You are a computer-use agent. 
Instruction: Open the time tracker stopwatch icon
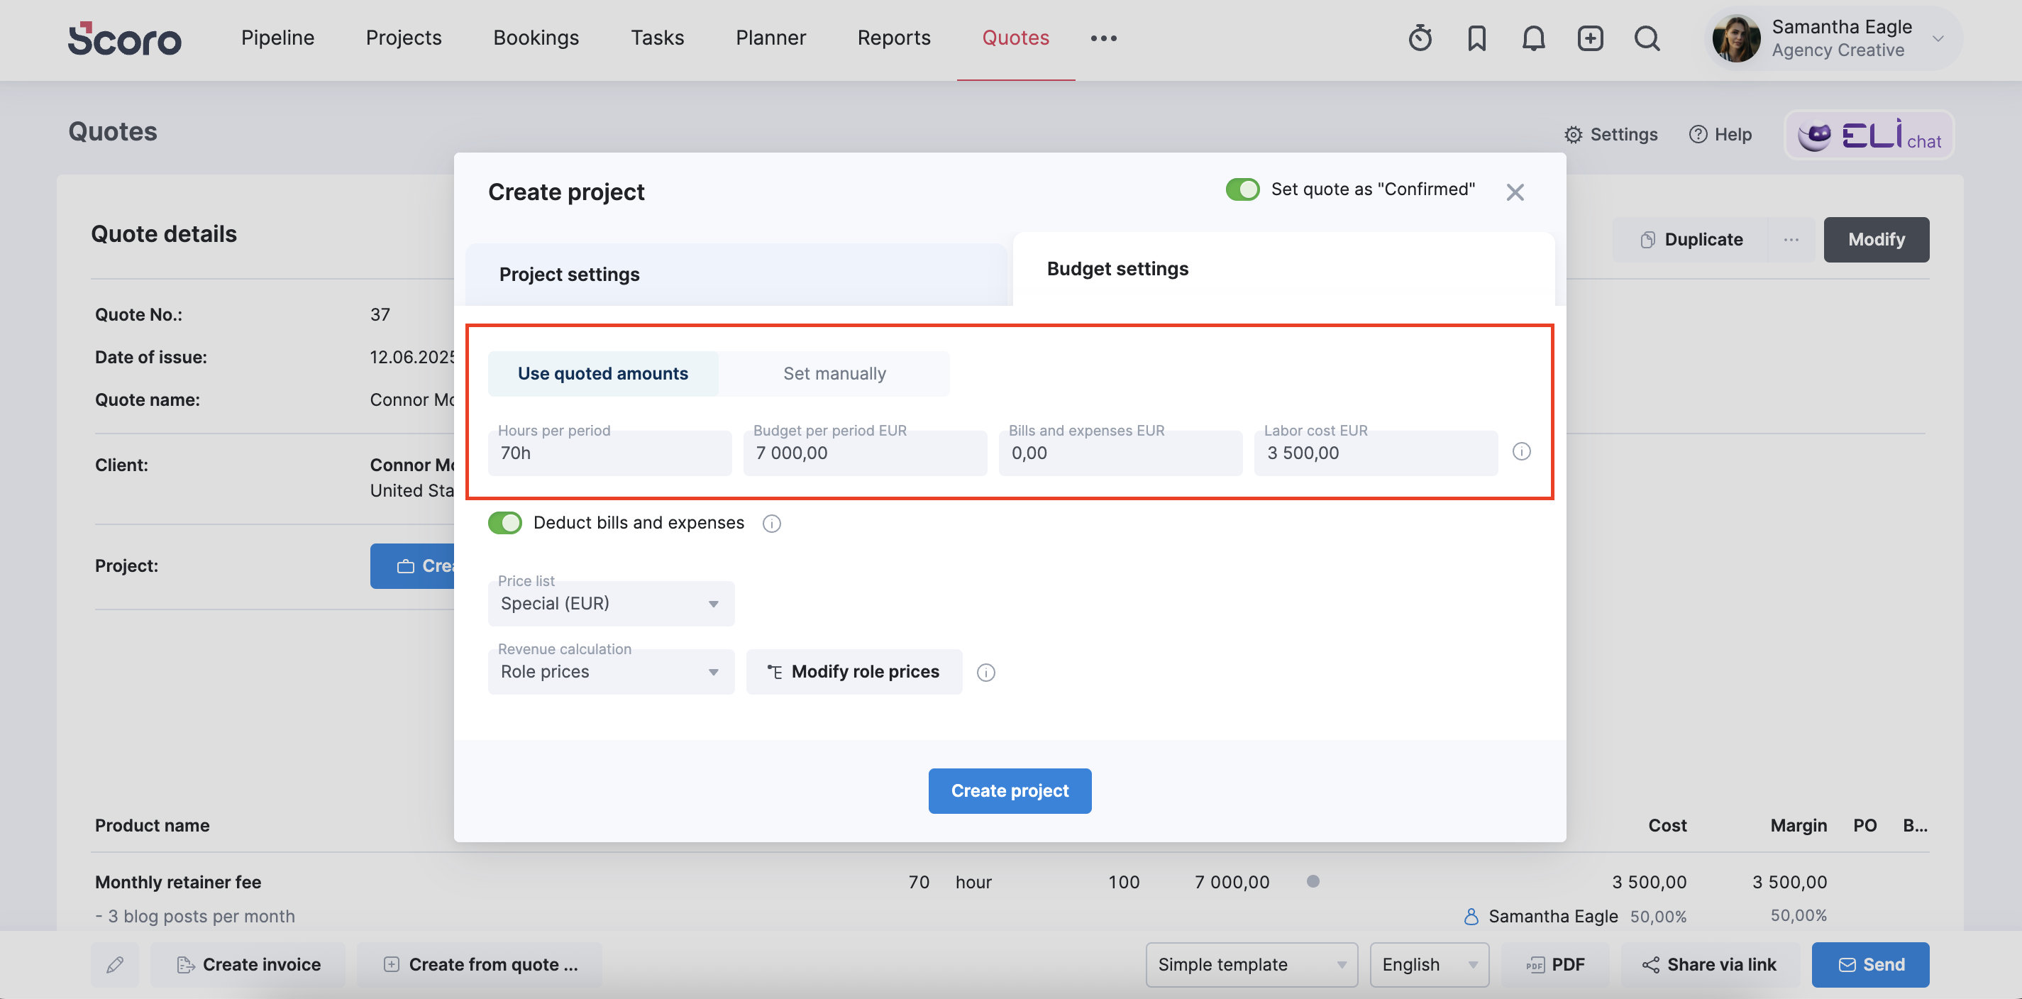pyautogui.click(x=1420, y=38)
